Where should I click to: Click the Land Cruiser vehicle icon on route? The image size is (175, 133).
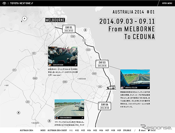click(111, 87)
